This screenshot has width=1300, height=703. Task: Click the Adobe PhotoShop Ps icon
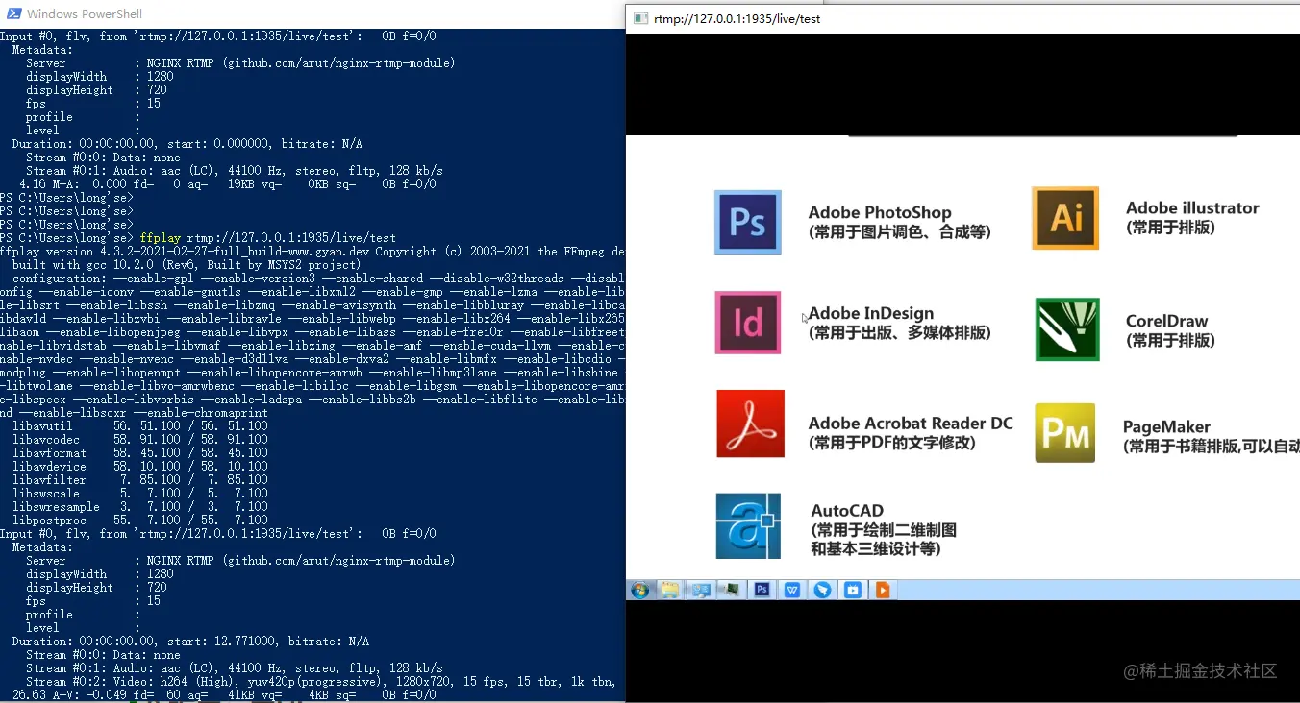pyautogui.click(x=748, y=222)
